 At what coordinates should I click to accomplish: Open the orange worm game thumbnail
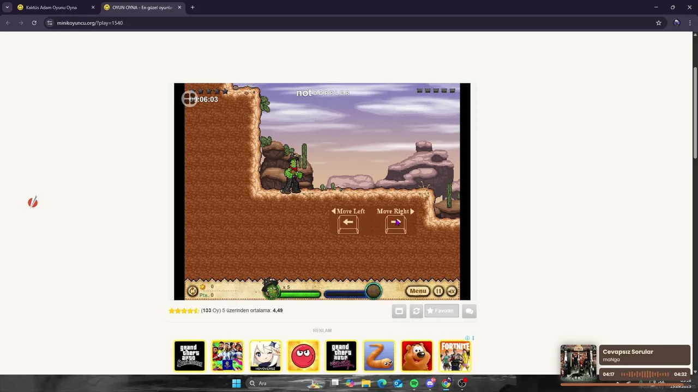pyautogui.click(x=379, y=356)
